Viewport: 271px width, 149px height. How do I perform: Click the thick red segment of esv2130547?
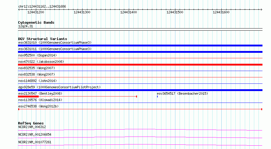(x=28, y=97)
